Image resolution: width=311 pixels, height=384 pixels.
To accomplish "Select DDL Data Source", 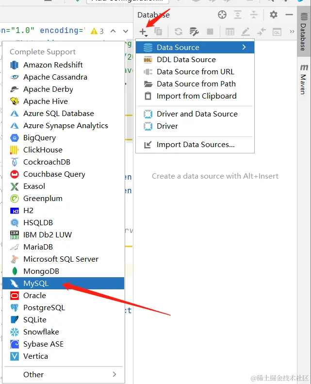I will pos(195,60).
